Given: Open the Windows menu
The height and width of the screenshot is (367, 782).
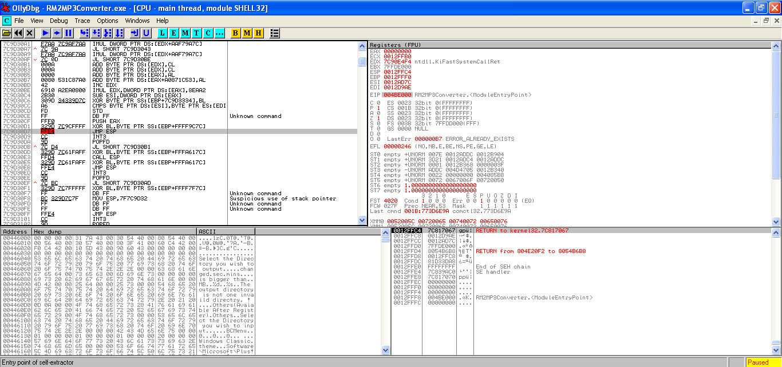Looking at the screenshot, I should pyautogui.click(x=137, y=21).
